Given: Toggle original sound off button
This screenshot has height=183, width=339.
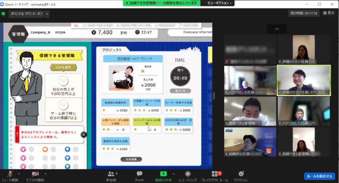Looking at the screenshot, I should [27, 14].
